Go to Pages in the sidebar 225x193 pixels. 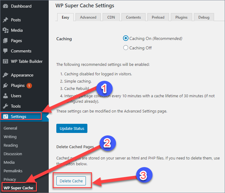16,41
